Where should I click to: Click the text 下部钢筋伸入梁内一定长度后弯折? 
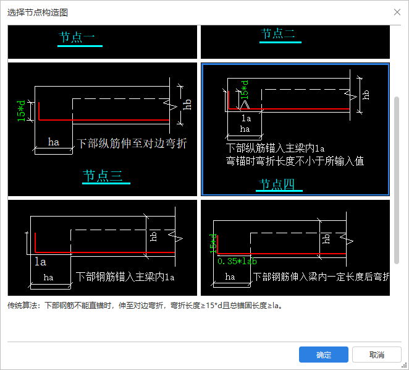pyautogui.click(x=321, y=277)
